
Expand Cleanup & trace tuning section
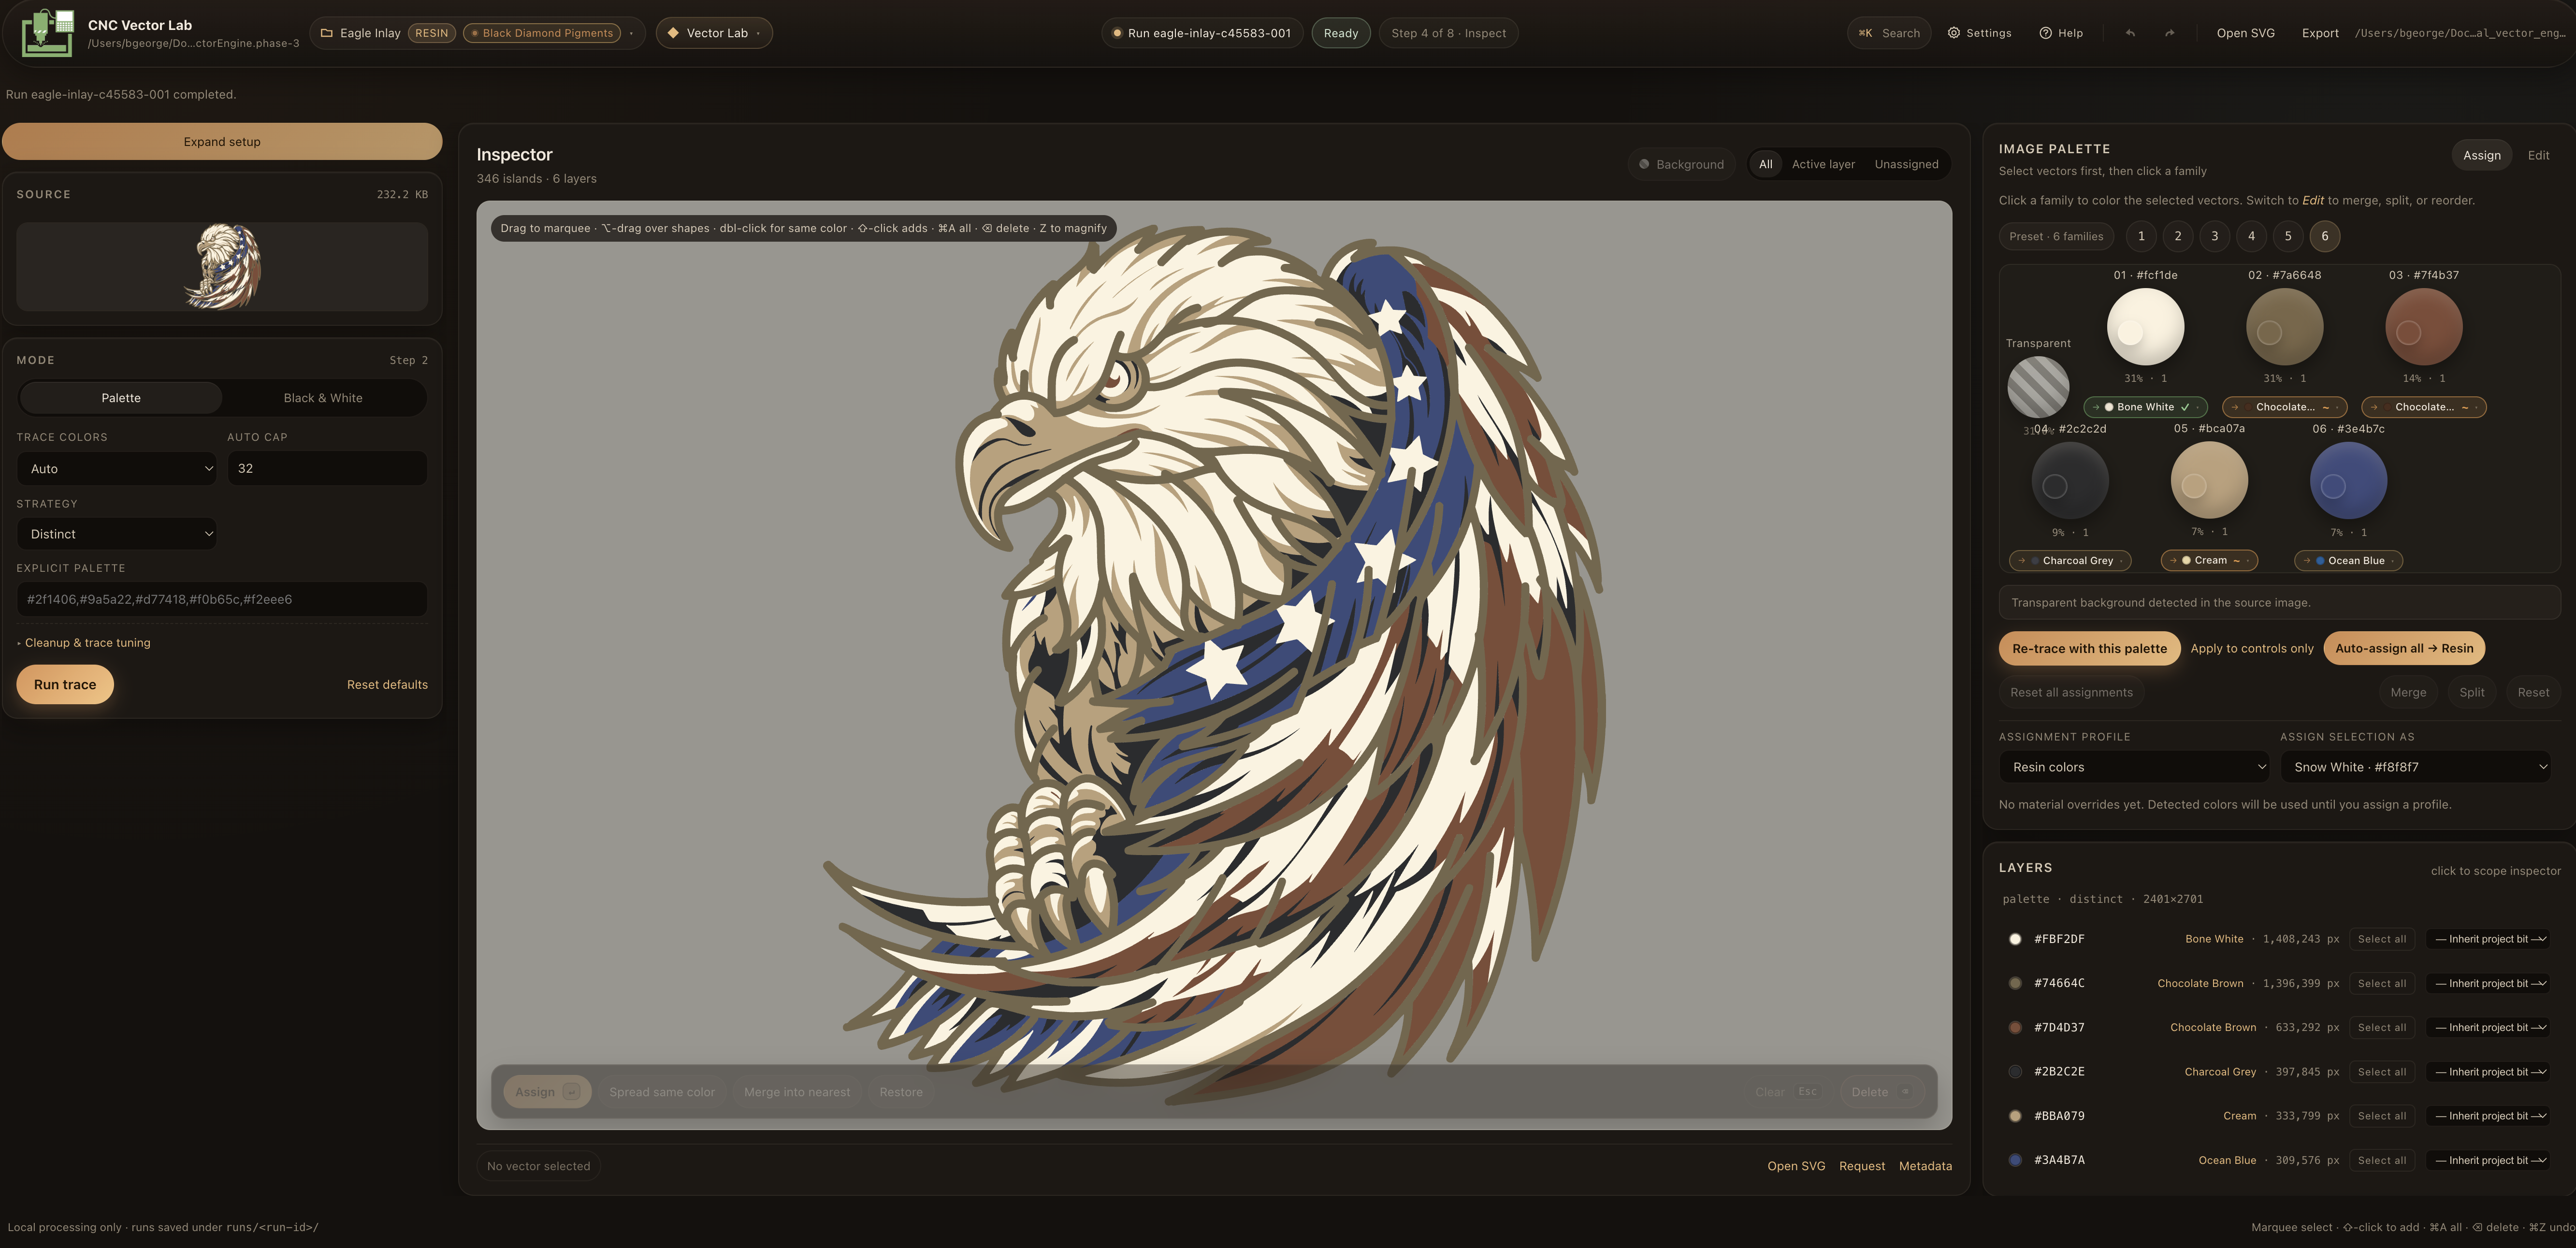coord(84,643)
